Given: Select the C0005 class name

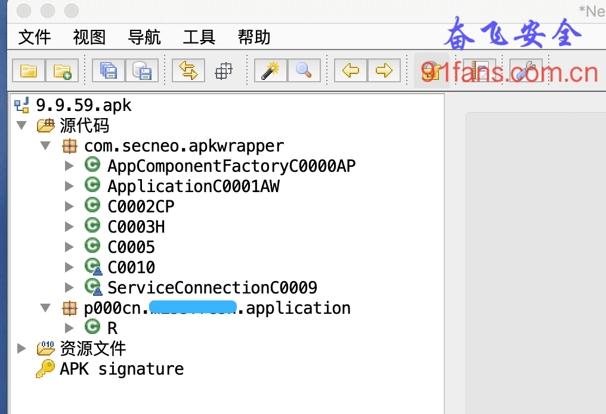Looking at the screenshot, I should pos(131,247).
